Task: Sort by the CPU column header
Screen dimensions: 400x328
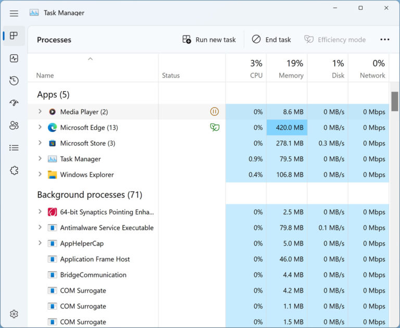Action: 256,76
